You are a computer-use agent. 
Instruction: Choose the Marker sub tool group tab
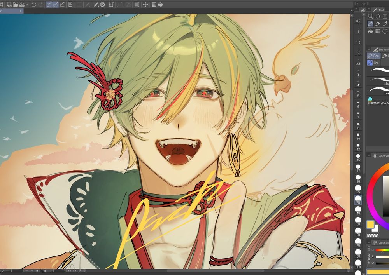[x=385, y=56]
